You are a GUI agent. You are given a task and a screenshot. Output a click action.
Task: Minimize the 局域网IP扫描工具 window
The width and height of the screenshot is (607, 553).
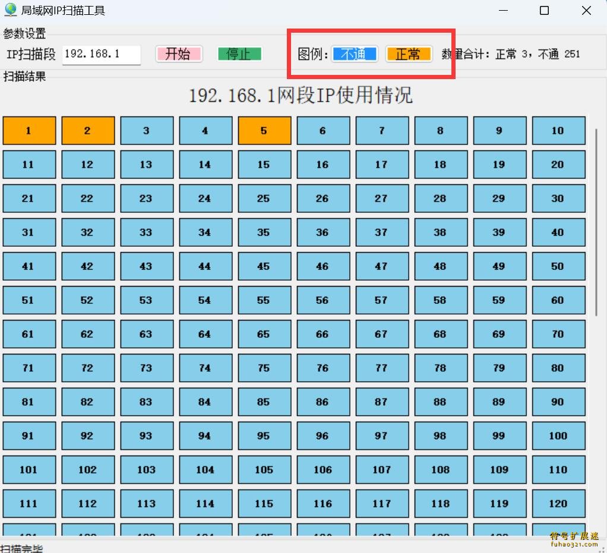(x=503, y=11)
